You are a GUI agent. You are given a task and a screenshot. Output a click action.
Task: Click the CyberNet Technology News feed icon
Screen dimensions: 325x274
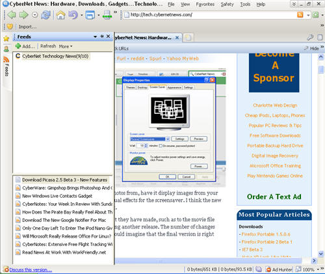tap(18, 56)
